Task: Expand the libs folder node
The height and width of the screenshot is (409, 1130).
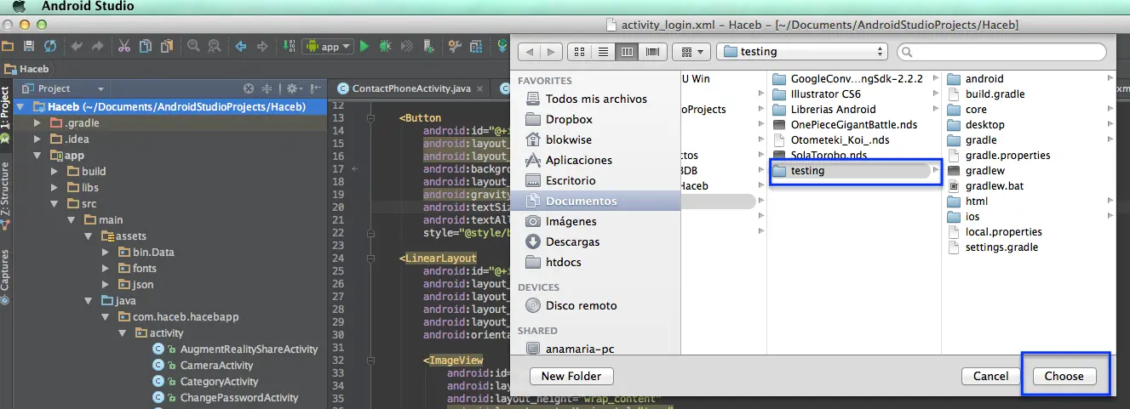Action: coord(54,188)
